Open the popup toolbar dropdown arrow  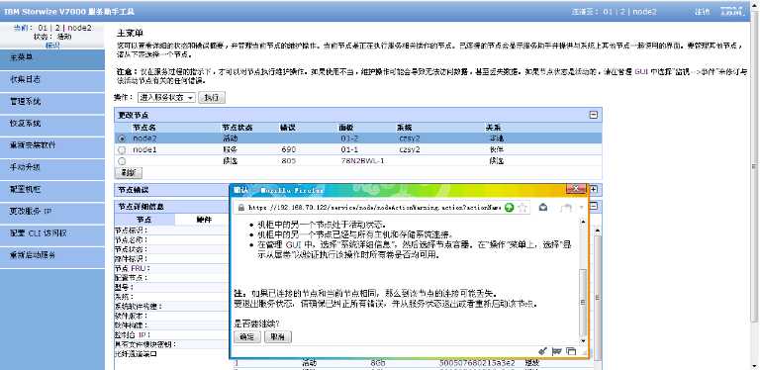pyautogui.click(x=581, y=208)
